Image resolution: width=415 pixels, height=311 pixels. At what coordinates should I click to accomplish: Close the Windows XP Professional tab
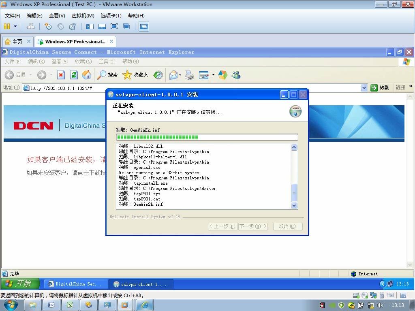(x=111, y=41)
